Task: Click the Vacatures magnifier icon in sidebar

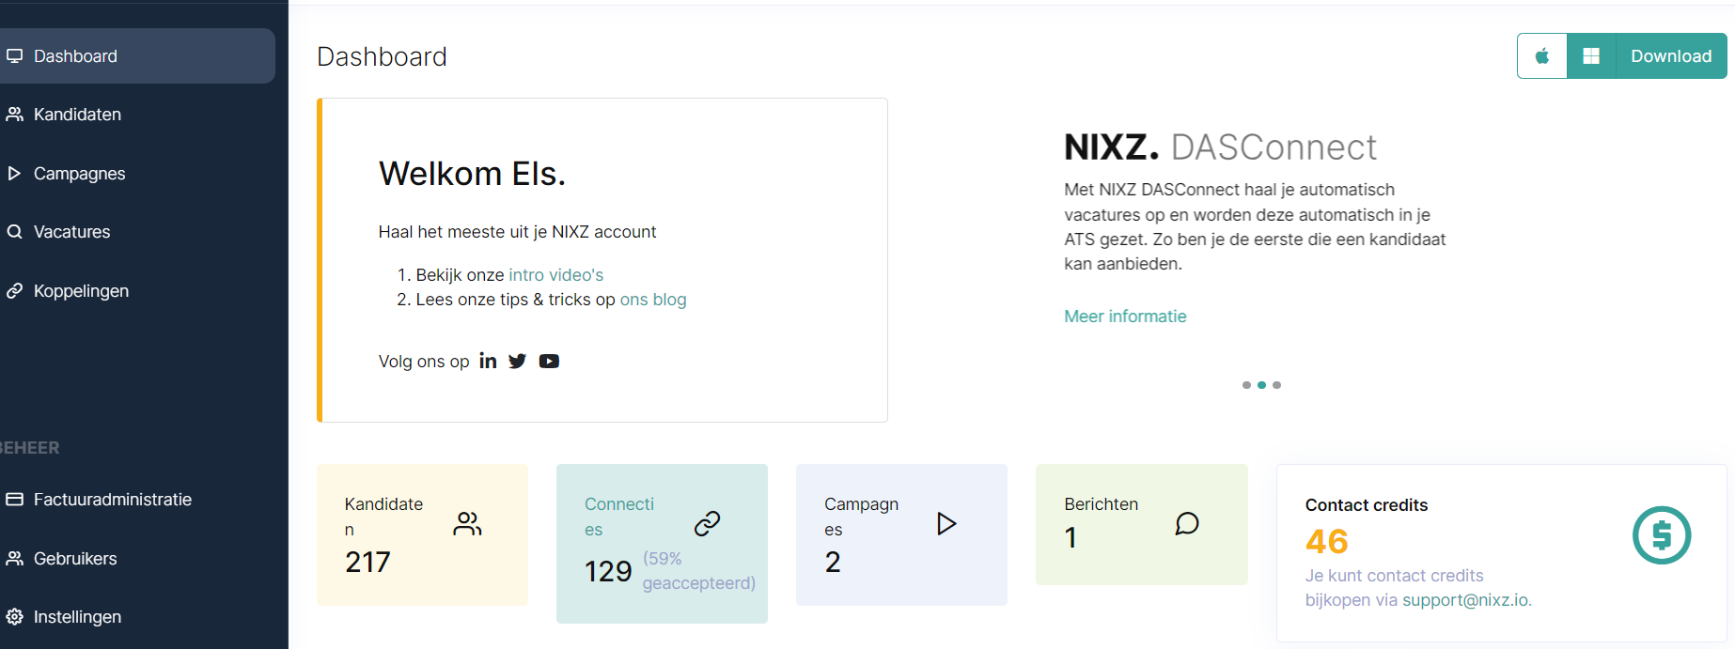Action: tap(14, 232)
